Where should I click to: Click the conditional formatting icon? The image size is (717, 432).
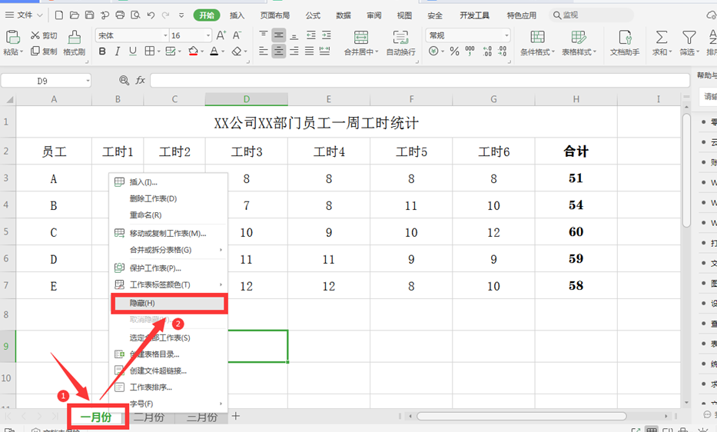click(537, 37)
